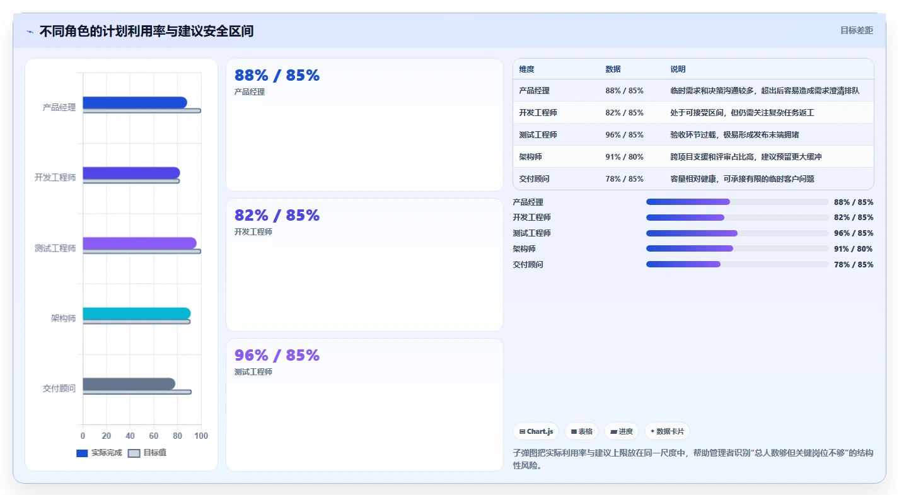
Task: Toggle the 实际完成 legend series
Action: coord(99,453)
